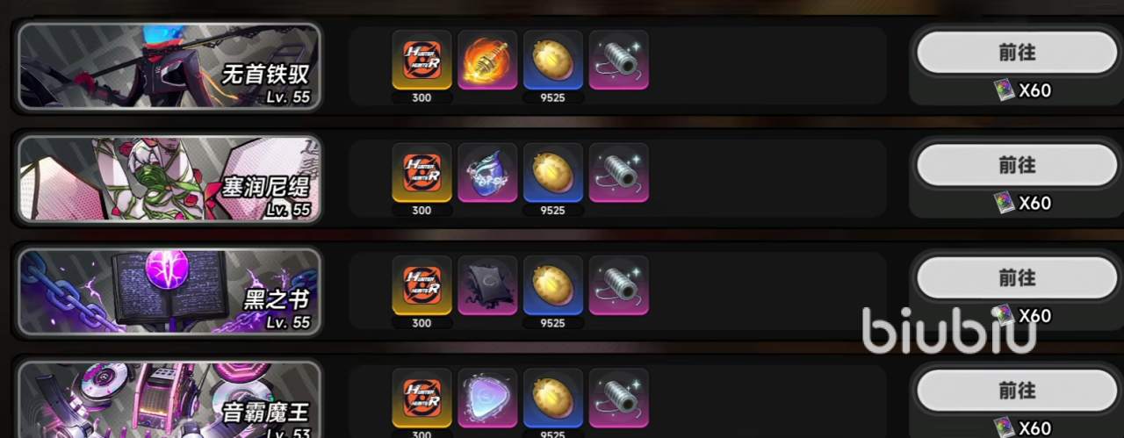Click the gold coin icon in 无首铁驭 row
The width and height of the screenshot is (1124, 438).
coord(553,60)
